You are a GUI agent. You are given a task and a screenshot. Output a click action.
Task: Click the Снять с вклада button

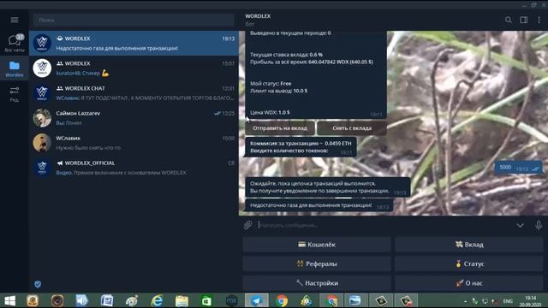tap(352, 128)
